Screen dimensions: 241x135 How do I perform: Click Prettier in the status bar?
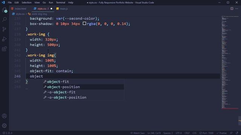[222, 133]
